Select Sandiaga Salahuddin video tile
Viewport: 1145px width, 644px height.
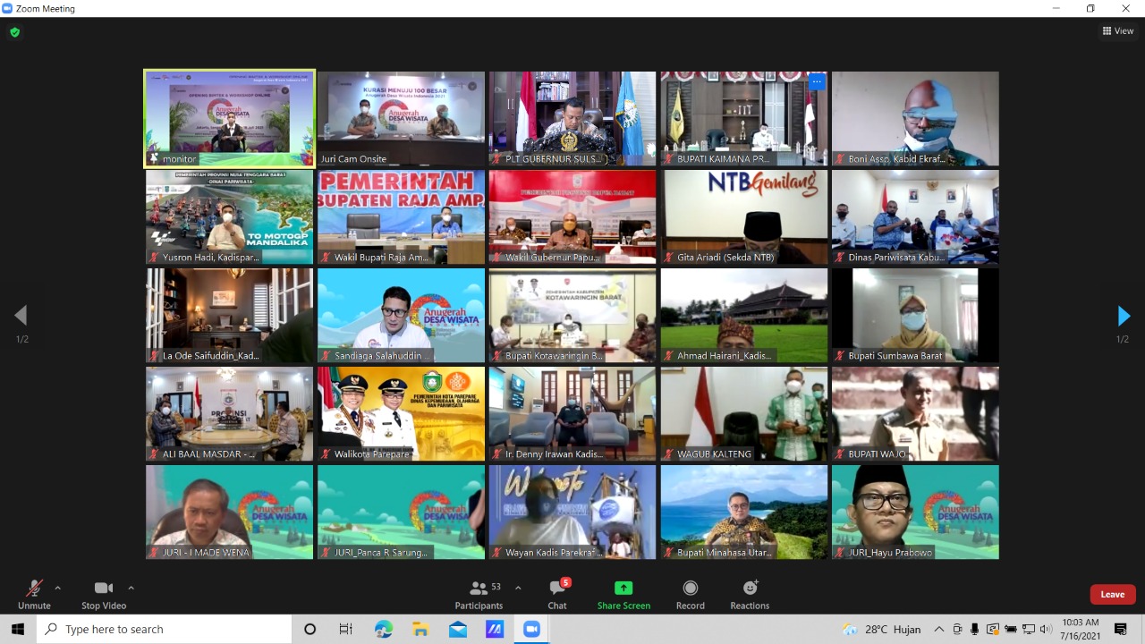pyautogui.click(x=401, y=316)
